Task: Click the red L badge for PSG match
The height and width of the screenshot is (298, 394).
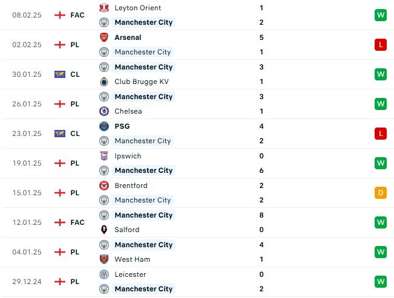Action: click(381, 134)
